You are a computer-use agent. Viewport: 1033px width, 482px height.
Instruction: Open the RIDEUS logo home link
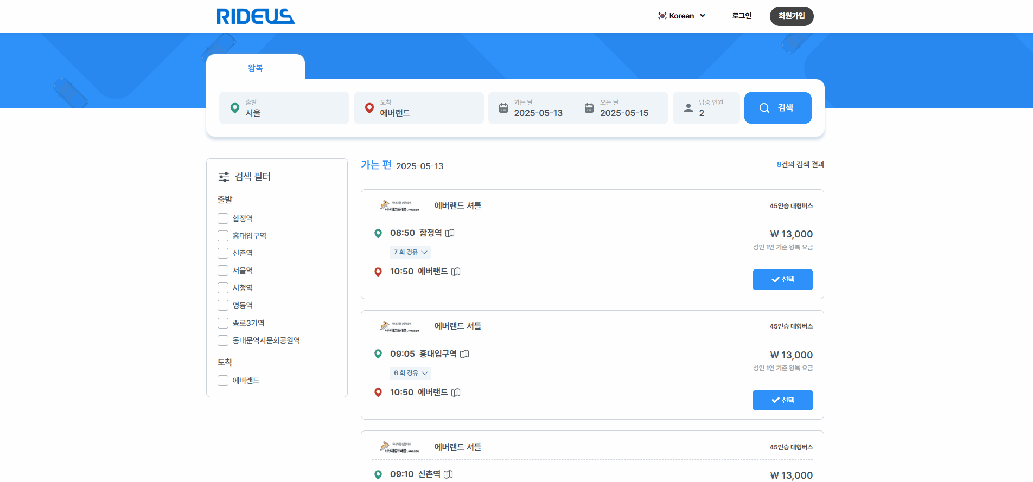click(256, 16)
